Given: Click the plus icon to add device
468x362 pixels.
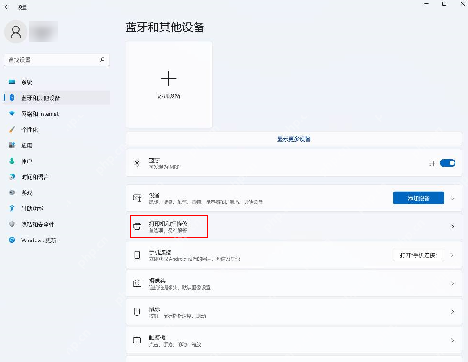Looking at the screenshot, I should [x=169, y=79].
